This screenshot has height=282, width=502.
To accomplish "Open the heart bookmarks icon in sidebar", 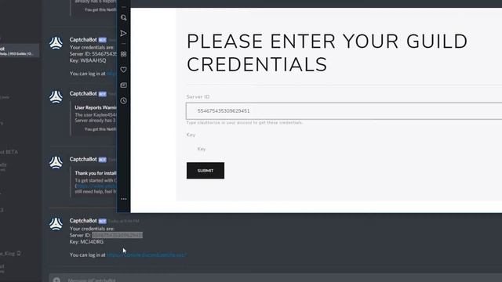I will coord(124,70).
